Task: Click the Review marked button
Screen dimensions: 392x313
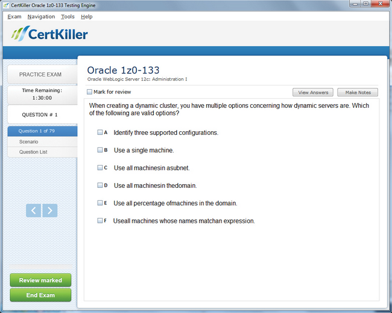Action: 40,280
